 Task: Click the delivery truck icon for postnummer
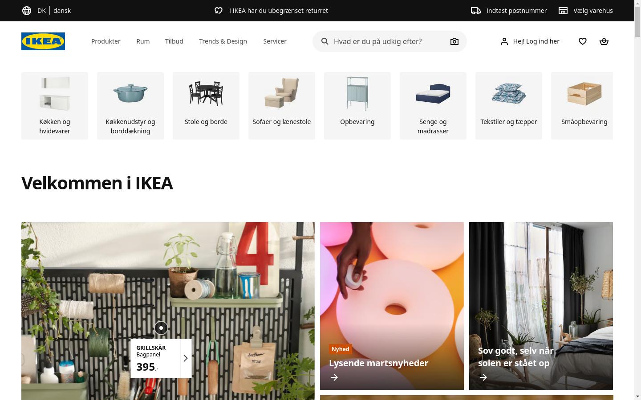tap(476, 10)
